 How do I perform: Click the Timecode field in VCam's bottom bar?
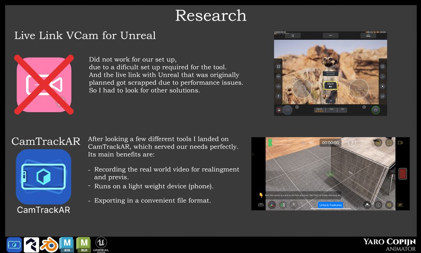coord(320,110)
